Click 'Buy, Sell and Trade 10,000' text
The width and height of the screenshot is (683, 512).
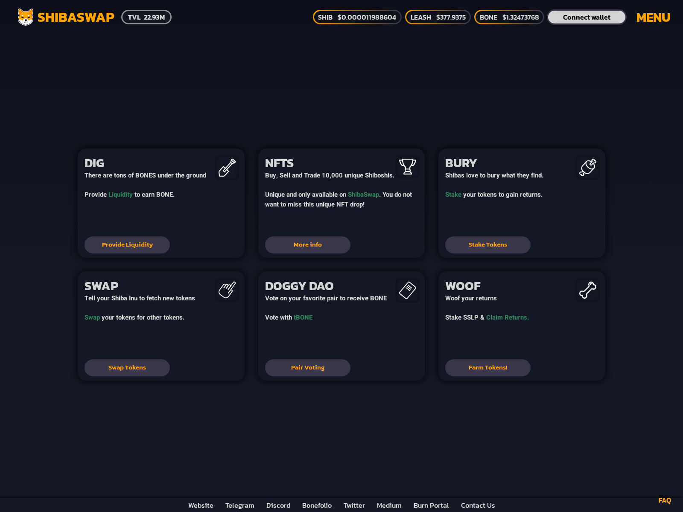pos(330,175)
